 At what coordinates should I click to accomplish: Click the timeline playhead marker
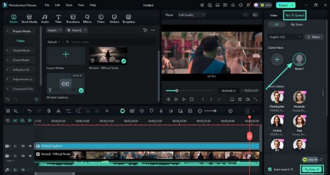click(x=250, y=117)
